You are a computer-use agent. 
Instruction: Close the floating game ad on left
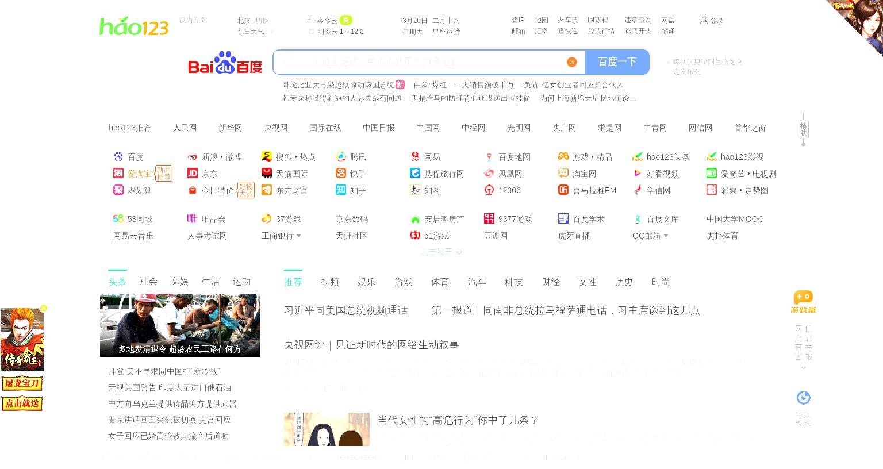point(44,308)
